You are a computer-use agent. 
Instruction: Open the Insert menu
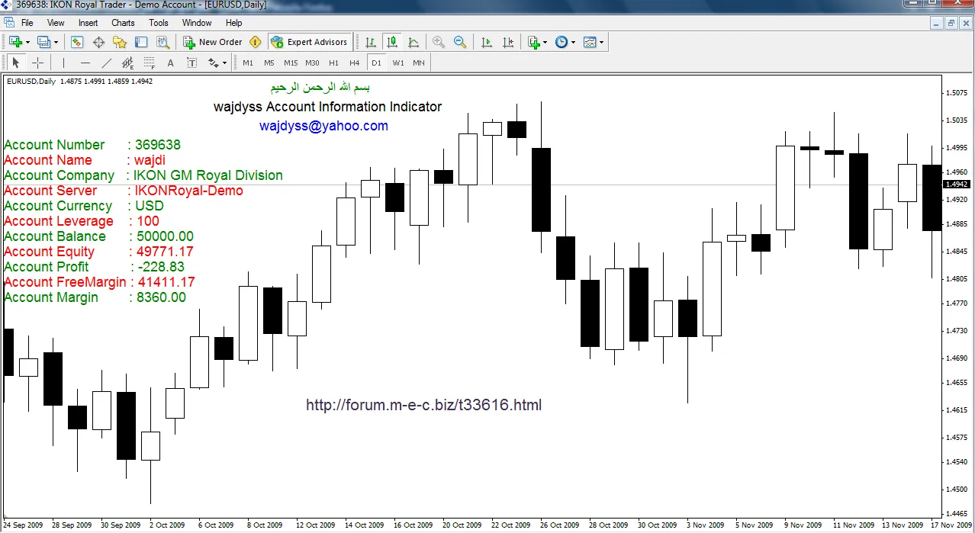click(88, 23)
